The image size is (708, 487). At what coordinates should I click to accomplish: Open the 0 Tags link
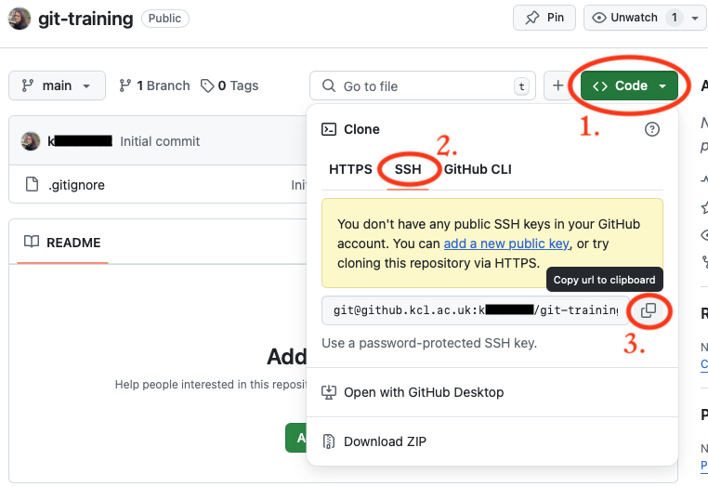pyautogui.click(x=229, y=86)
